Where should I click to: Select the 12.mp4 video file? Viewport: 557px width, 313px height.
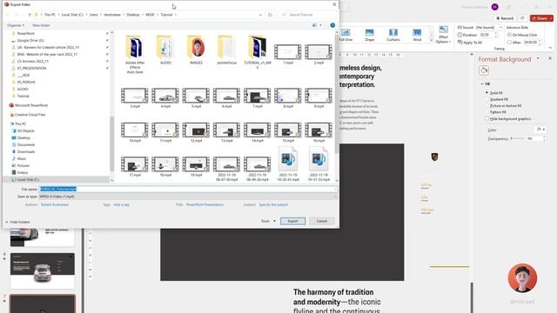tap(196, 132)
